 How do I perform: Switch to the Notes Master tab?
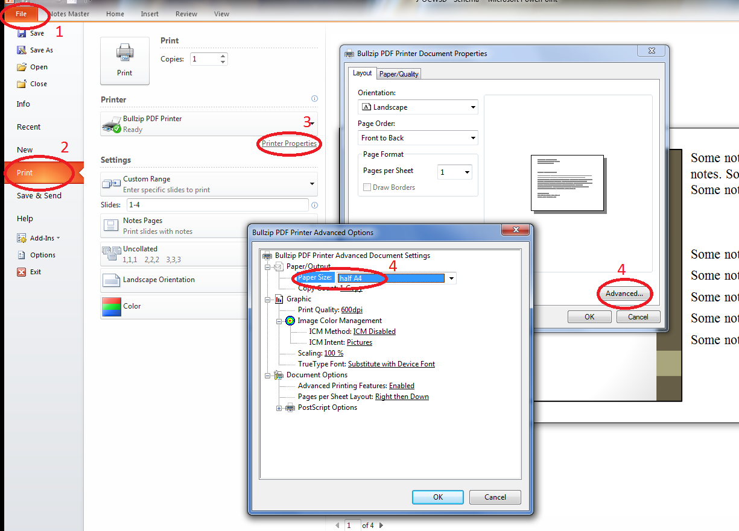pos(69,14)
